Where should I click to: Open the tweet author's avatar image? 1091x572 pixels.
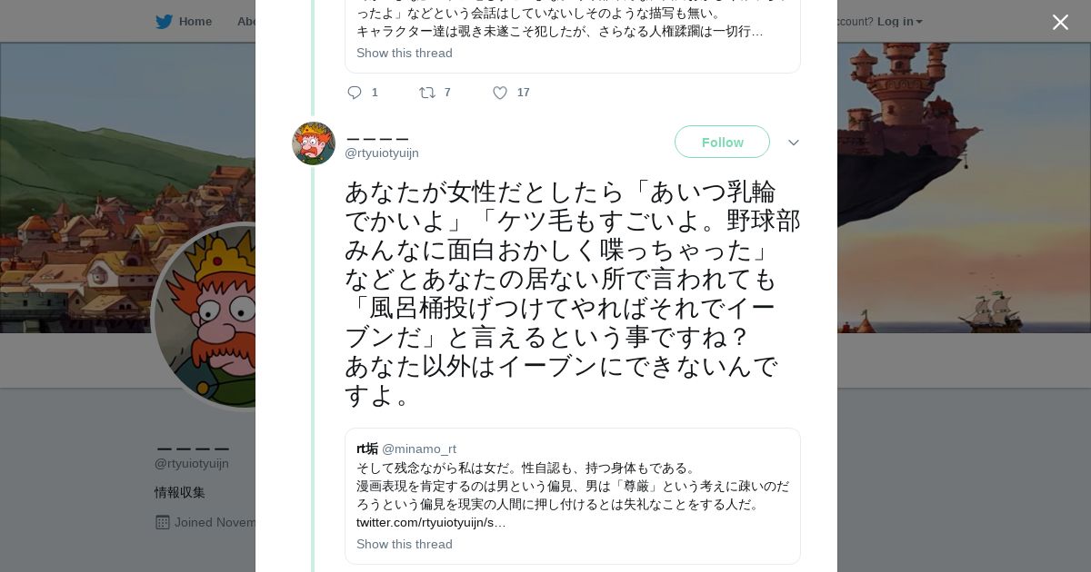pyautogui.click(x=314, y=143)
